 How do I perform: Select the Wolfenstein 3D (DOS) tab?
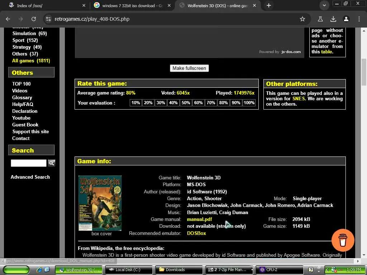point(217,6)
